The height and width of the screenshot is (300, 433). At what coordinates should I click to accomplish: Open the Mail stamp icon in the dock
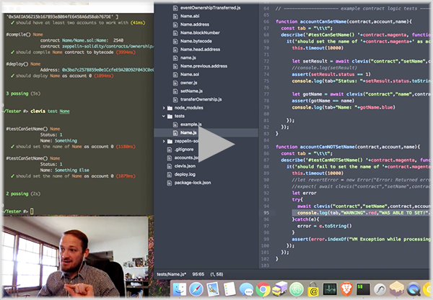coord(213,289)
